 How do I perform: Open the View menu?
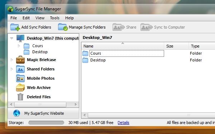pyautogui.click(x=40, y=18)
